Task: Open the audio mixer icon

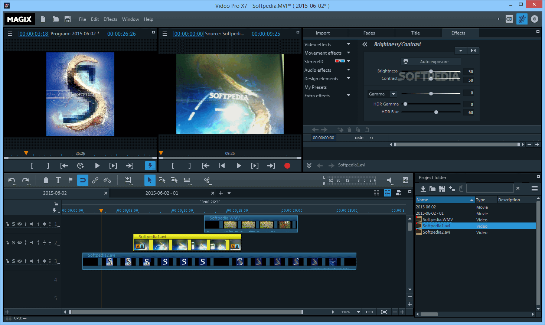Action: tap(405, 181)
